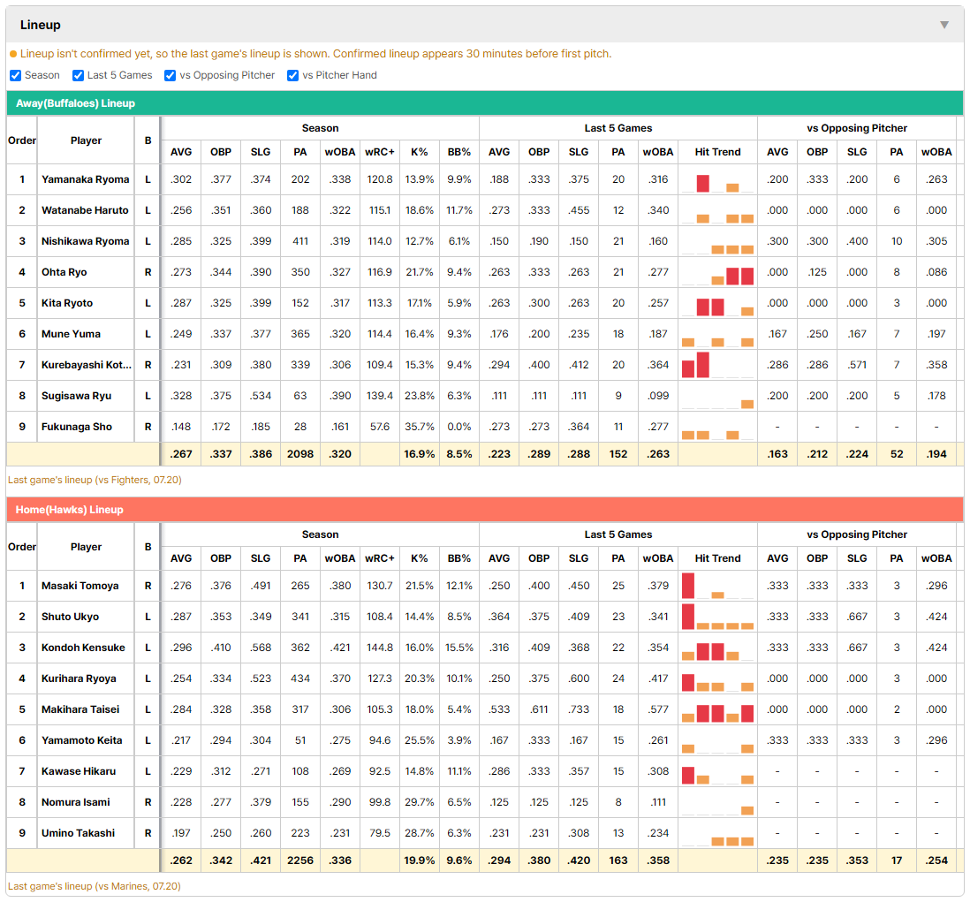Open player Nishikawa Ryoma
This screenshot has width=970, height=902.
point(86,241)
